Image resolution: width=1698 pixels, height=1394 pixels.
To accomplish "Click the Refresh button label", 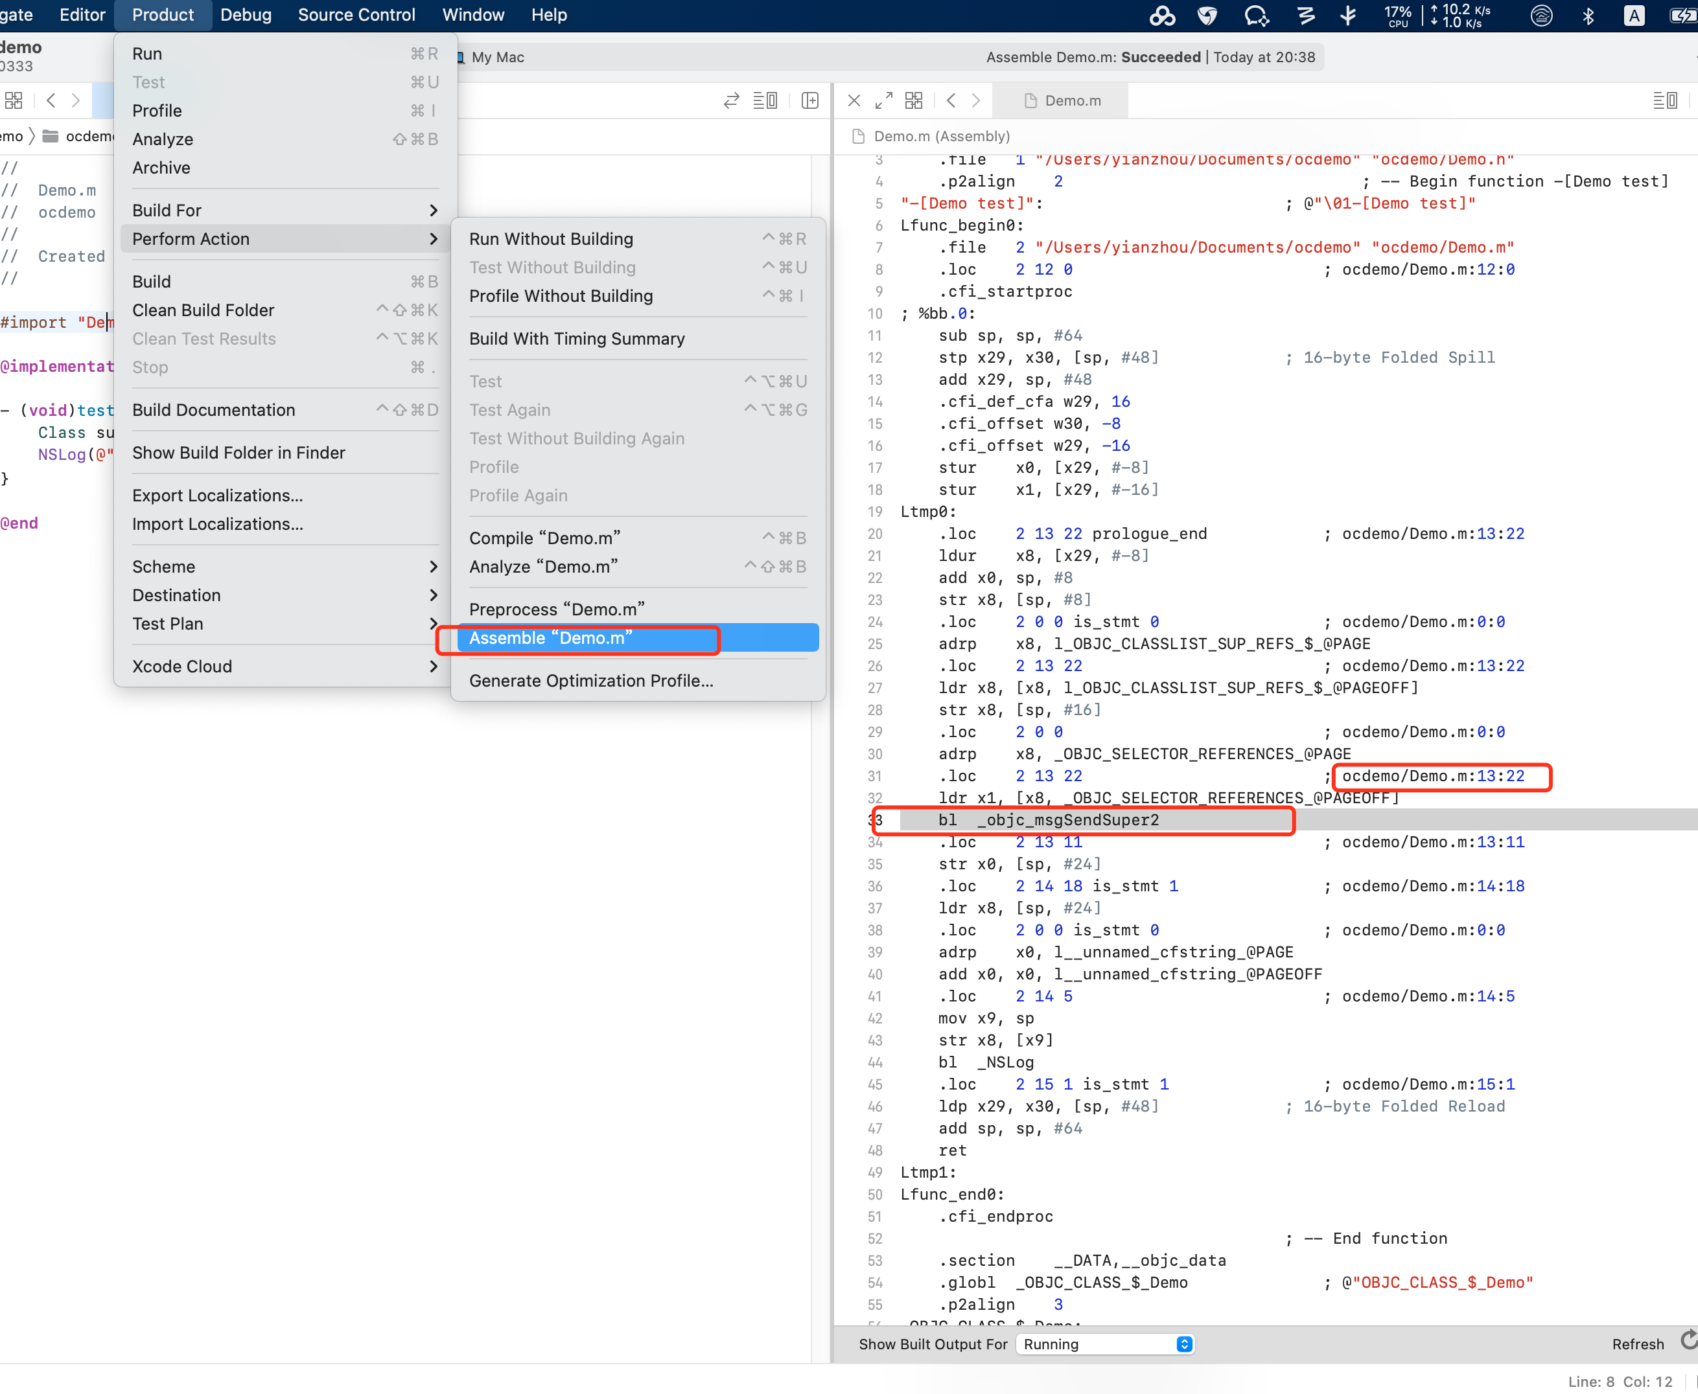I will tap(1638, 1344).
